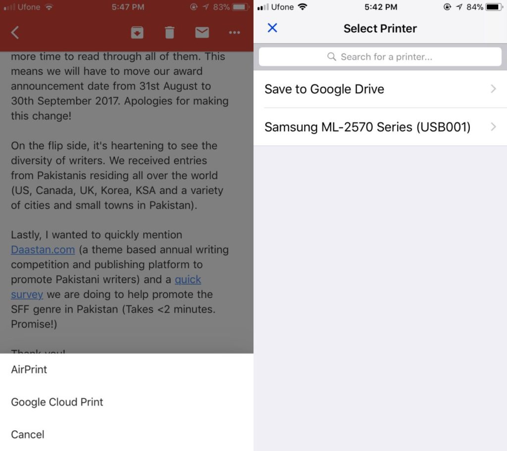Viewport: 507px width, 451px height.
Task: Open Save to Google Drive destination
Action: point(325,89)
